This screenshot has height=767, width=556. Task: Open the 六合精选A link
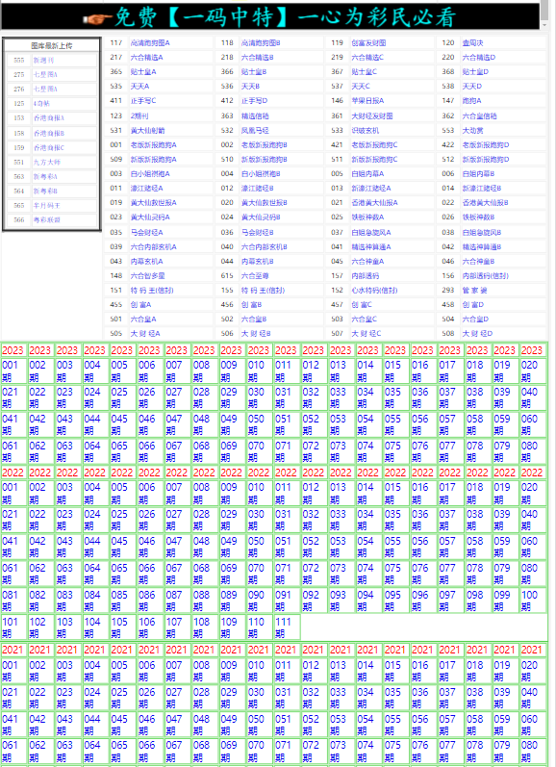point(147,57)
